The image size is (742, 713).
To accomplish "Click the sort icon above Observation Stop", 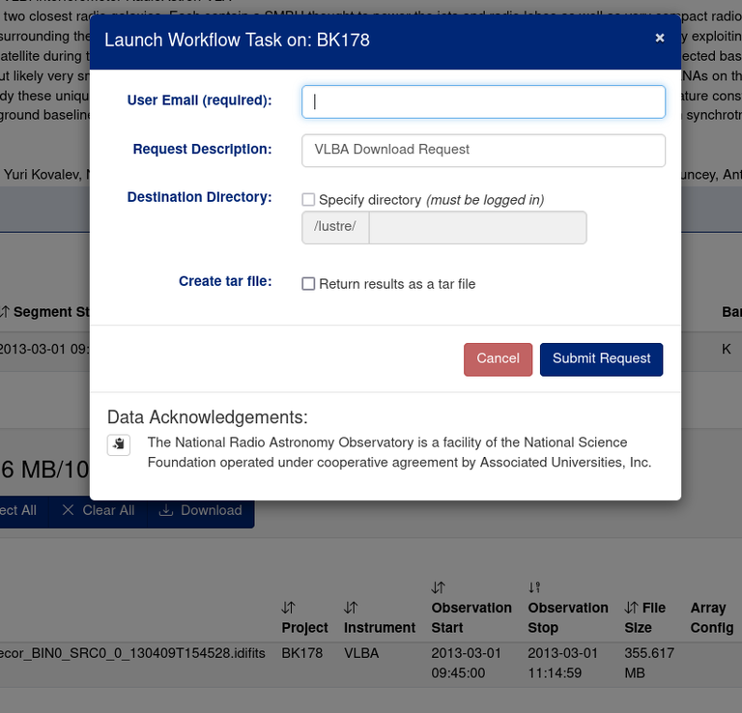I will point(535,587).
